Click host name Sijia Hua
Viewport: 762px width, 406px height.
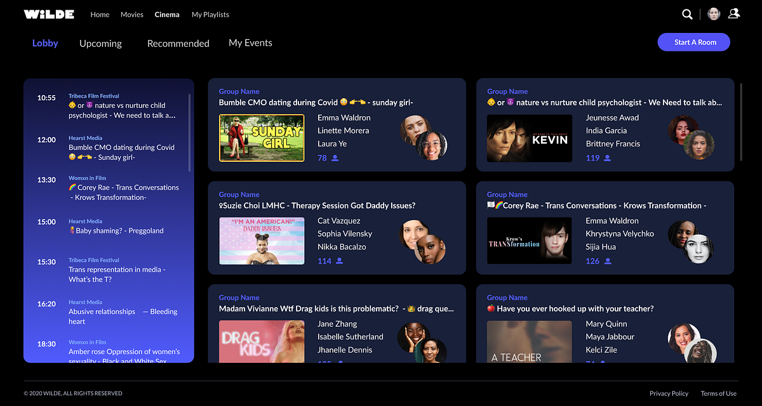point(600,247)
